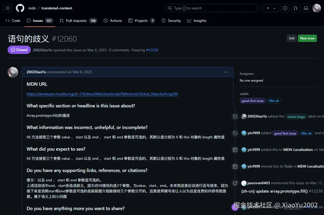Open the Insights section
The height and width of the screenshot is (215, 324).
(x=197, y=21)
